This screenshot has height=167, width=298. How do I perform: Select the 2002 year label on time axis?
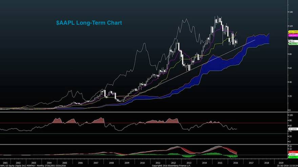(18, 163)
